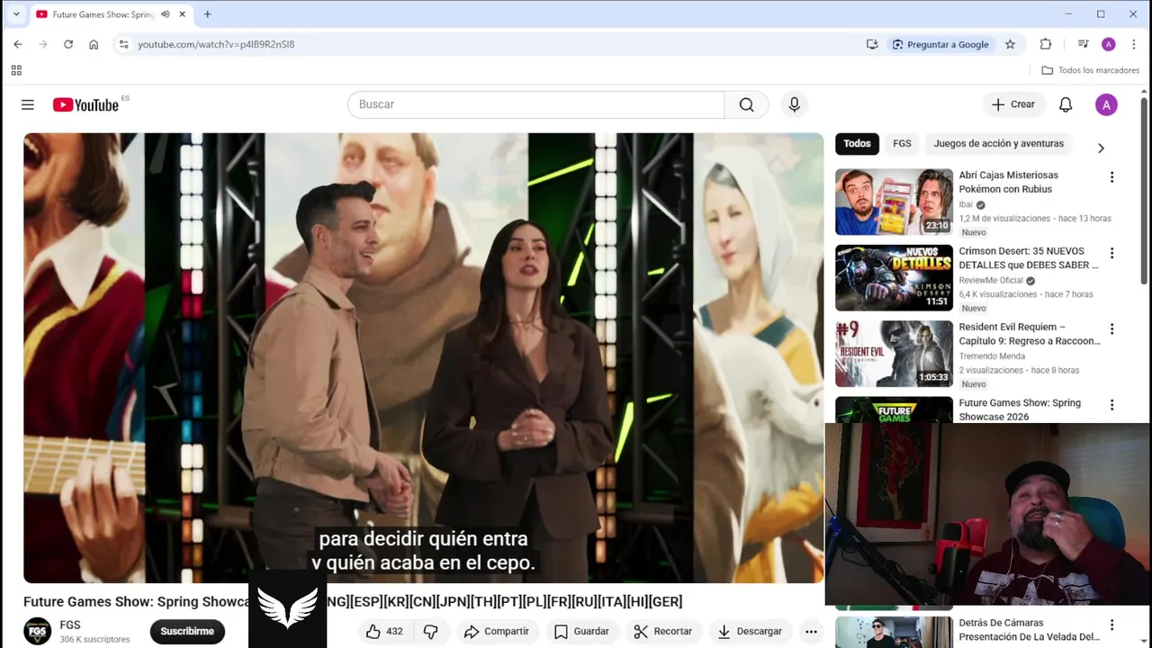
Task: Open Chrome extensions puzzle icon
Action: point(1045,44)
